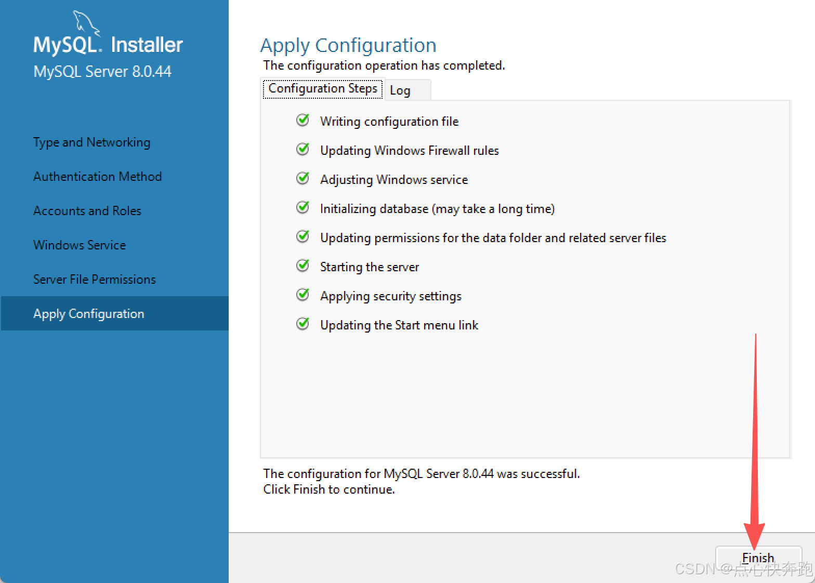Screen dimensions: 815x583
Task: Click the 'Updating the Start menu link' text
Action: pyautogui.click(x=399, y=325)
